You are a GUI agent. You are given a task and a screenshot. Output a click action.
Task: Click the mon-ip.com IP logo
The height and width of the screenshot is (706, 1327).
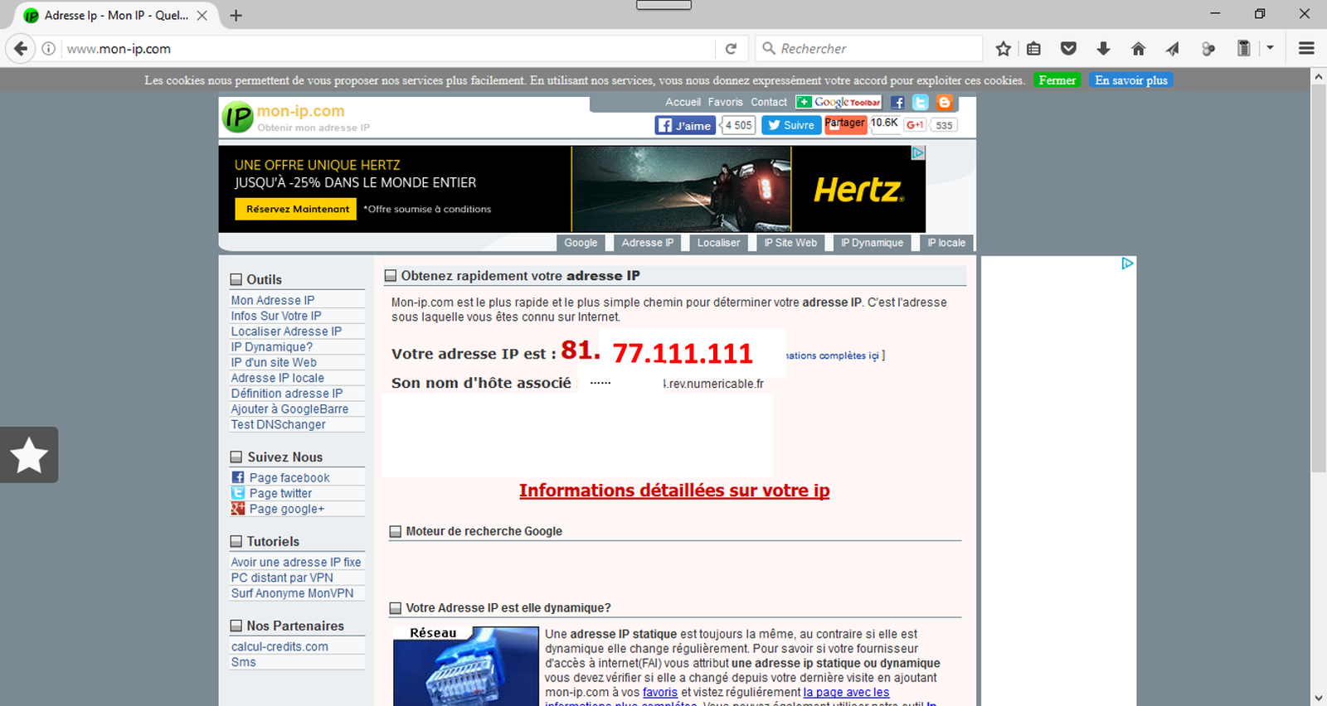pyautogui.click(x=237, y=118)
